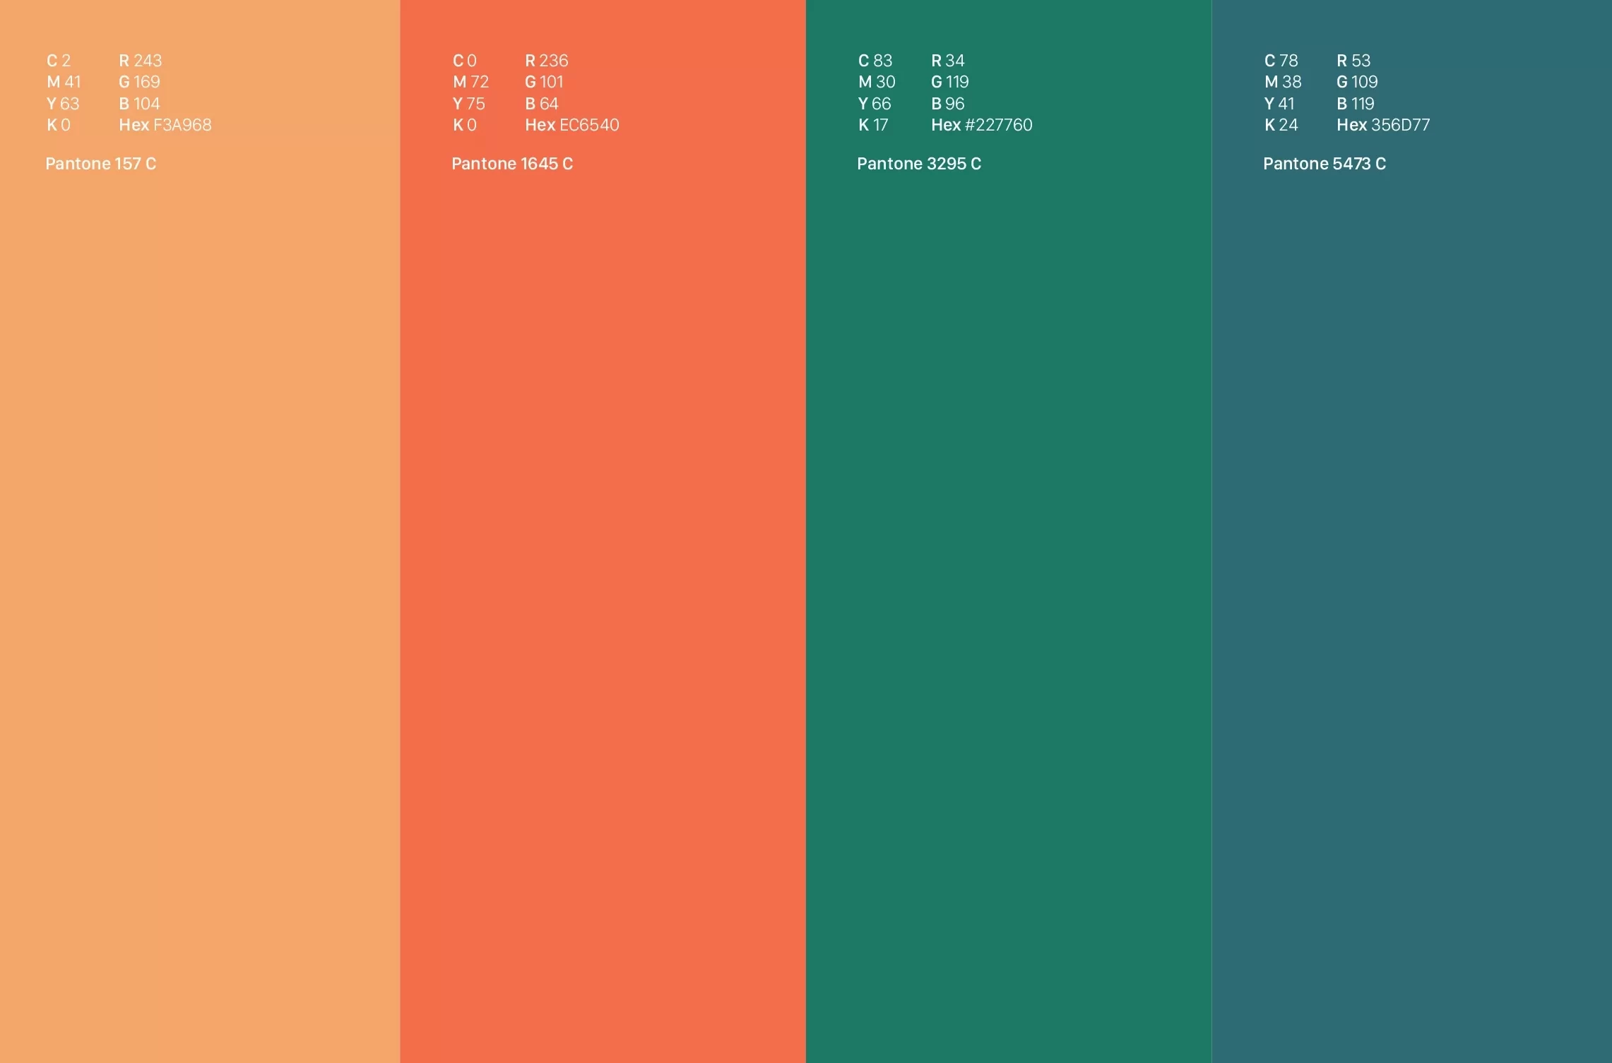1612x1063 pixels.
Task: Click the K 17 value
Action: coord(872,125)
